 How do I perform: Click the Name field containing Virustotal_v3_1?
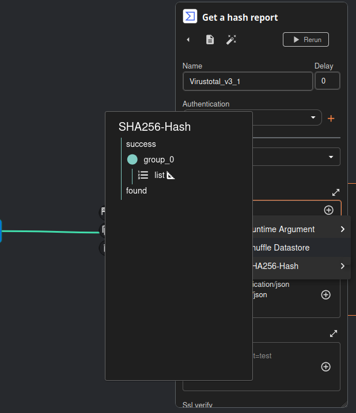[248, 81]
